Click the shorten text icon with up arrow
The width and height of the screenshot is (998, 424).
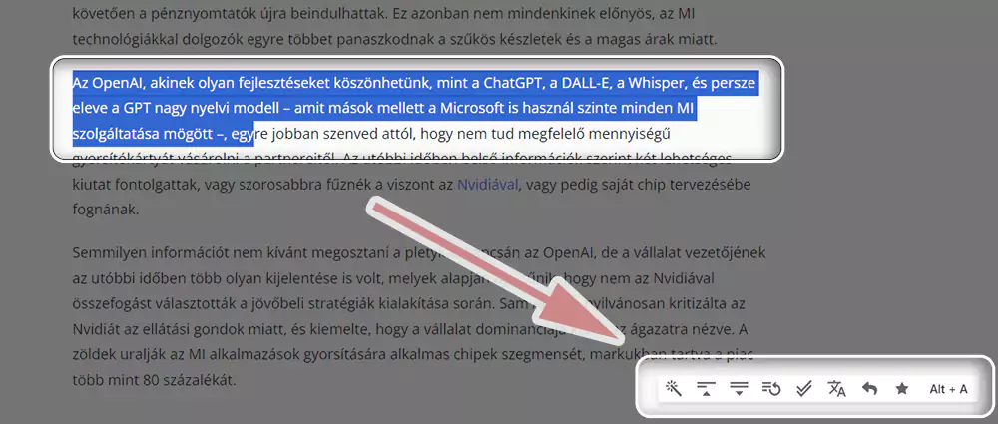point(706,388)
